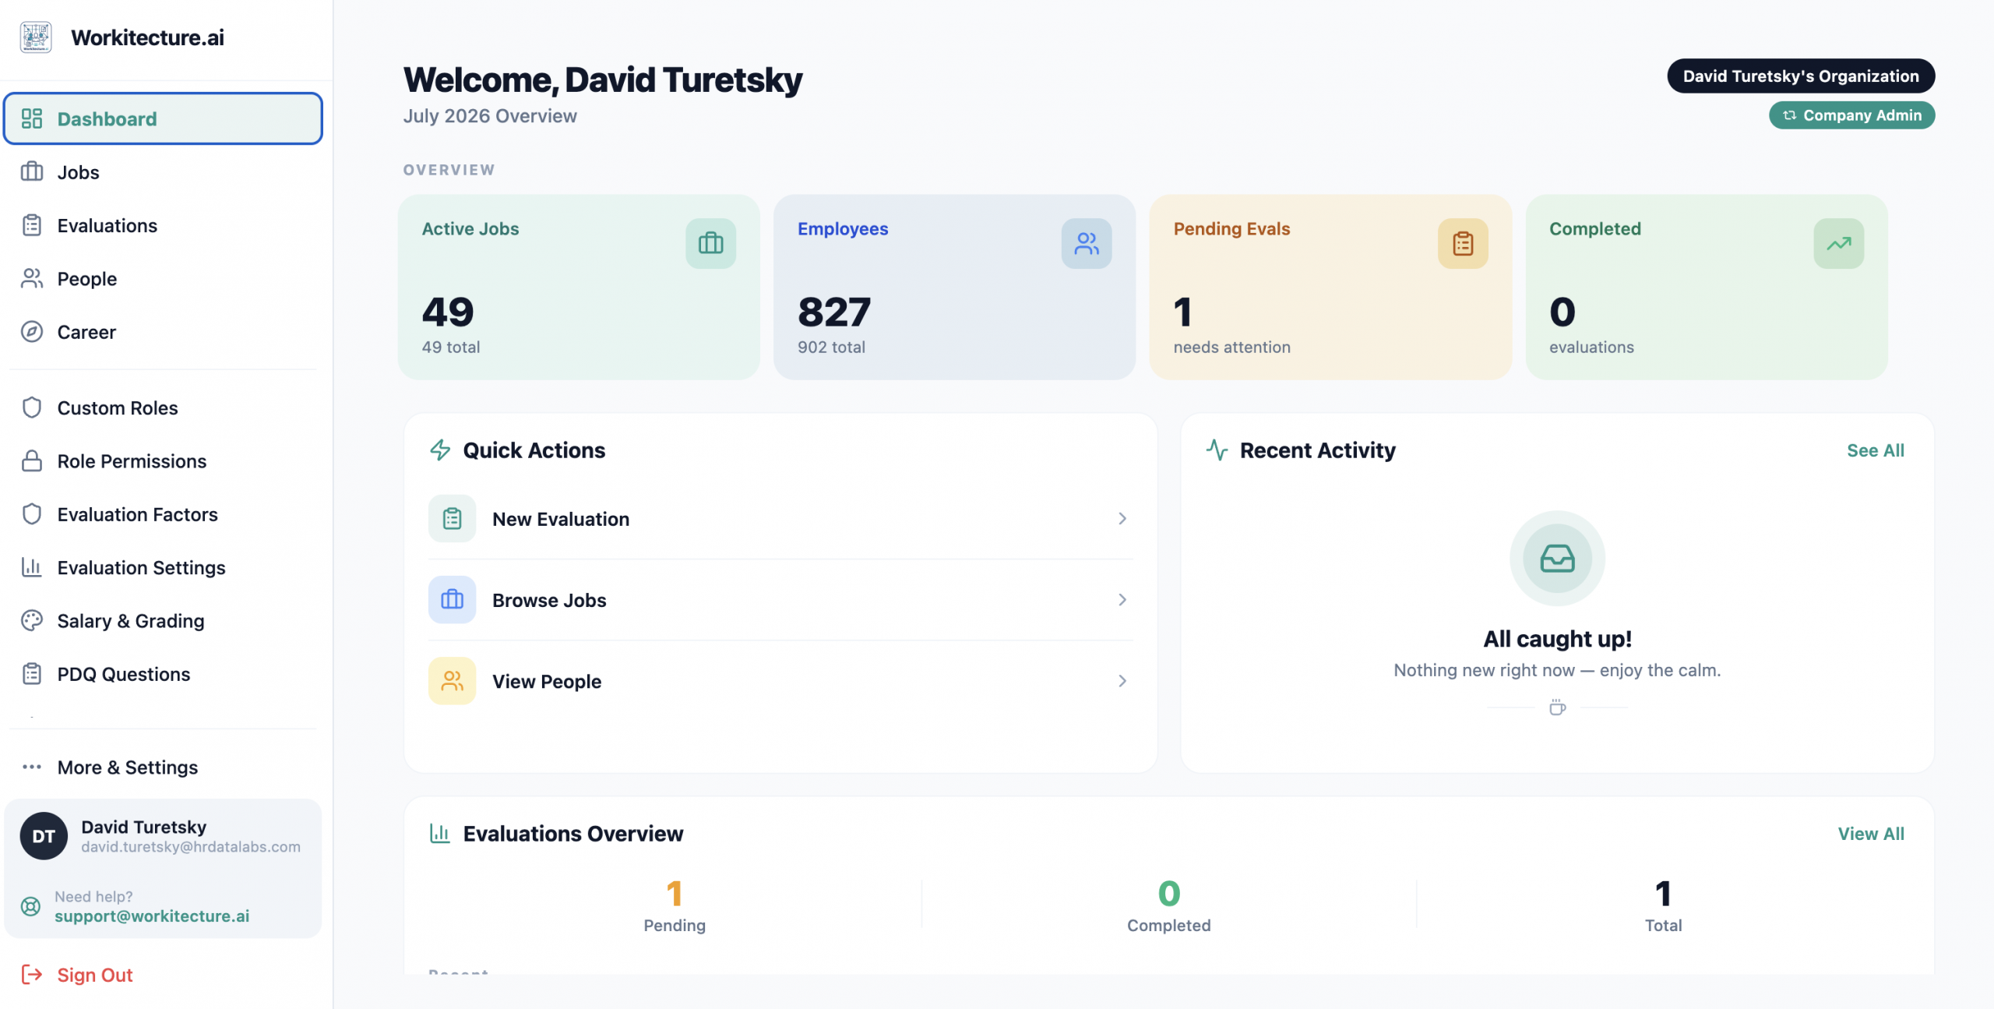Click the New Evaluation clipboard icon
Viewport: 1994px width, 1009px height.
coord(452,518)
